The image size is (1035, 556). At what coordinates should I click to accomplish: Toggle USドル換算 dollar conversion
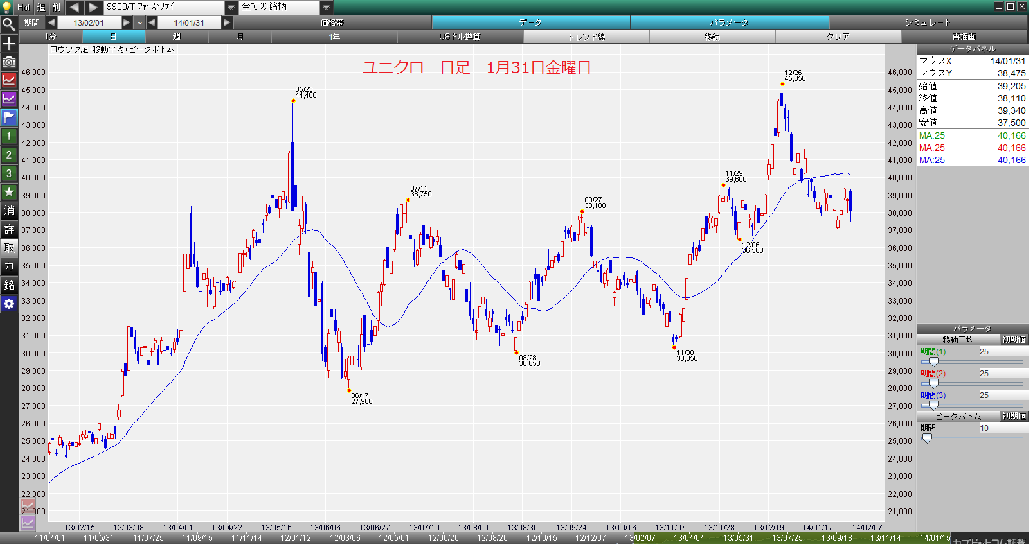460,37
